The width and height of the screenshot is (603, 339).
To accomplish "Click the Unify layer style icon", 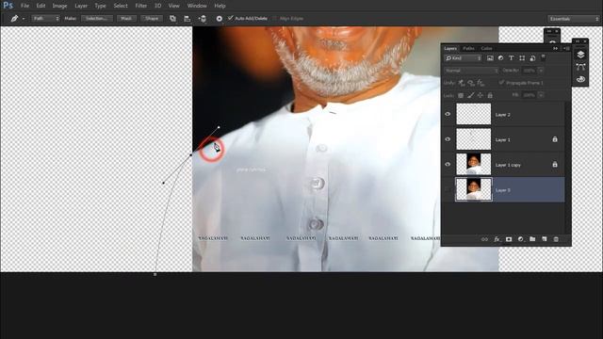I will (x=481, y=83).
